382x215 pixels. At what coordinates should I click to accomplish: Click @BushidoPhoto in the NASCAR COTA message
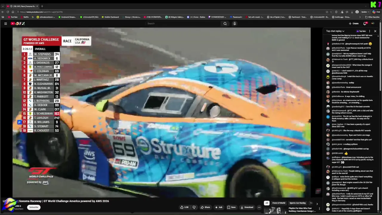click(338, 48)
